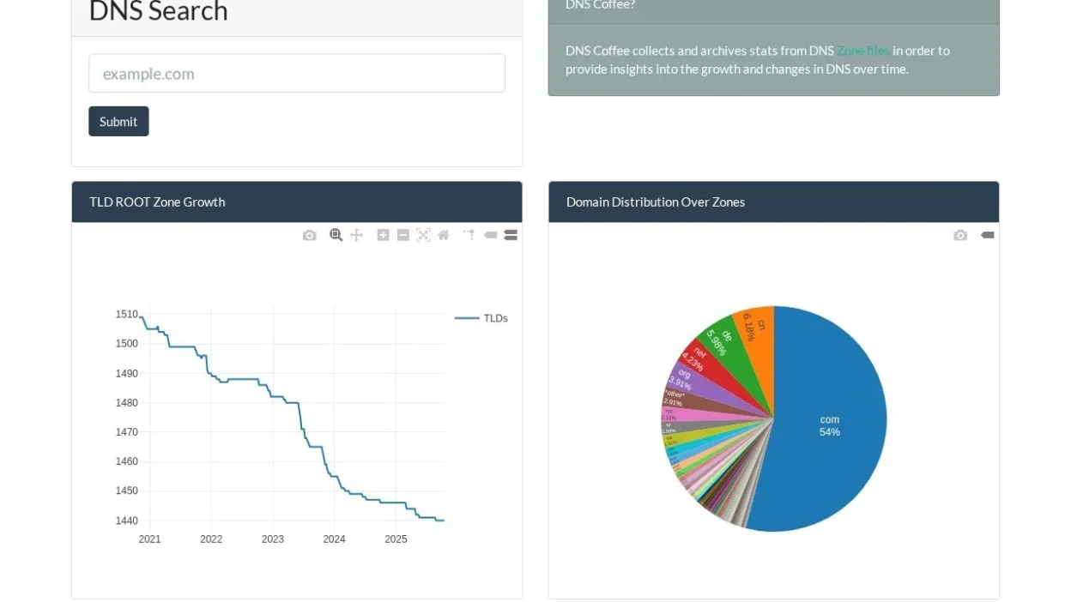The image size is (1071, 602).
Task: Toggle hover mode on the pie chart
Action: 988,235
